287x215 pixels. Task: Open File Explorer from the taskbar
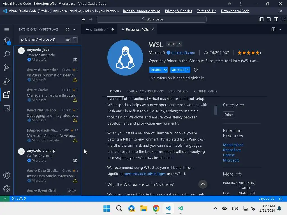click(144, 208)
